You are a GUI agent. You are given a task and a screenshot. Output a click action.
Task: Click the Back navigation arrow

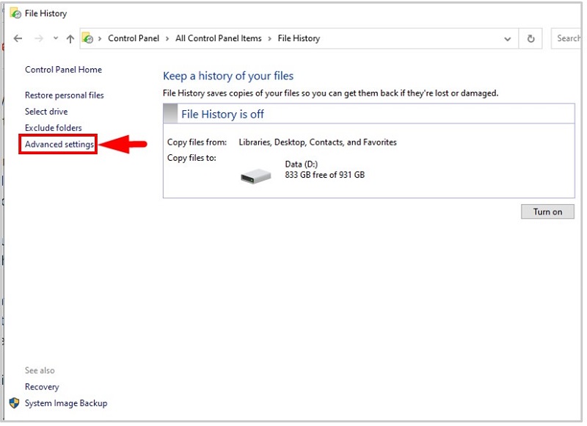coord(18,38)
